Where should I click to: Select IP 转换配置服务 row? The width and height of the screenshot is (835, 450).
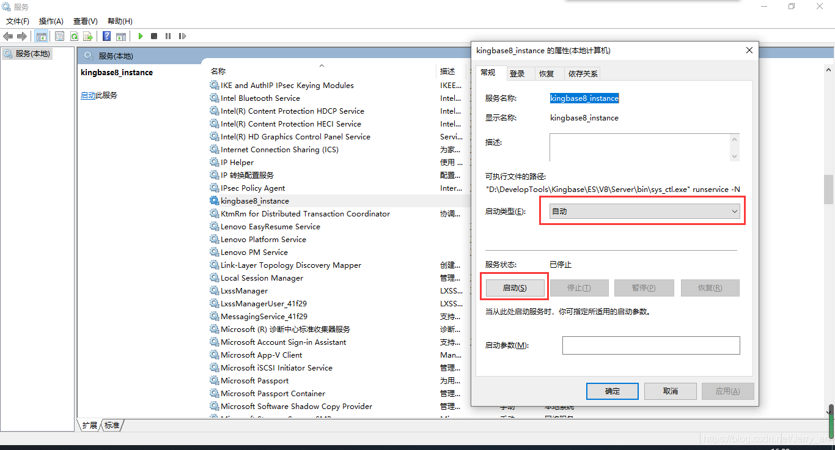tap(247, 175)
